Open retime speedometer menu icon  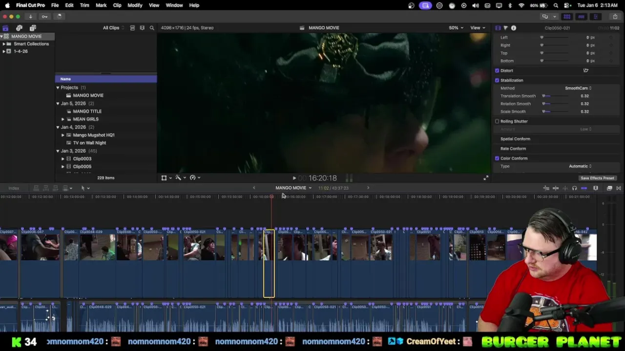195,178
